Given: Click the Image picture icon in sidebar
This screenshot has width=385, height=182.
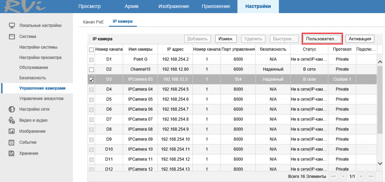Looking at the screenshot, I should tap(12, 131).
